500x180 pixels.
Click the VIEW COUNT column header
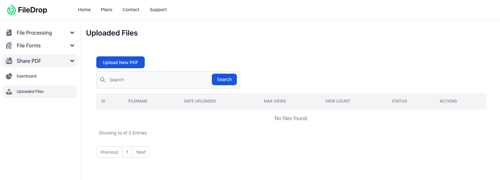338,101
